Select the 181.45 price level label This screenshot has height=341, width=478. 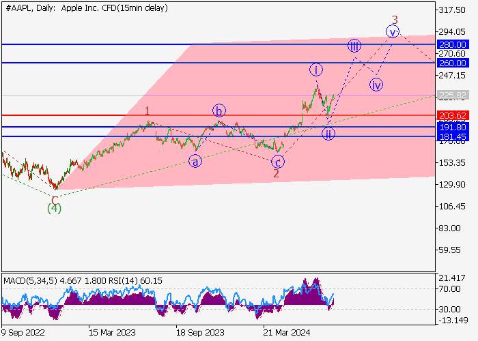coord(452,136)
